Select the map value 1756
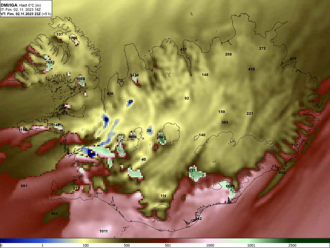 coord(73,38)
